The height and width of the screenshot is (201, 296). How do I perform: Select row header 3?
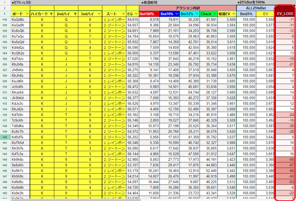pos(5,14)
